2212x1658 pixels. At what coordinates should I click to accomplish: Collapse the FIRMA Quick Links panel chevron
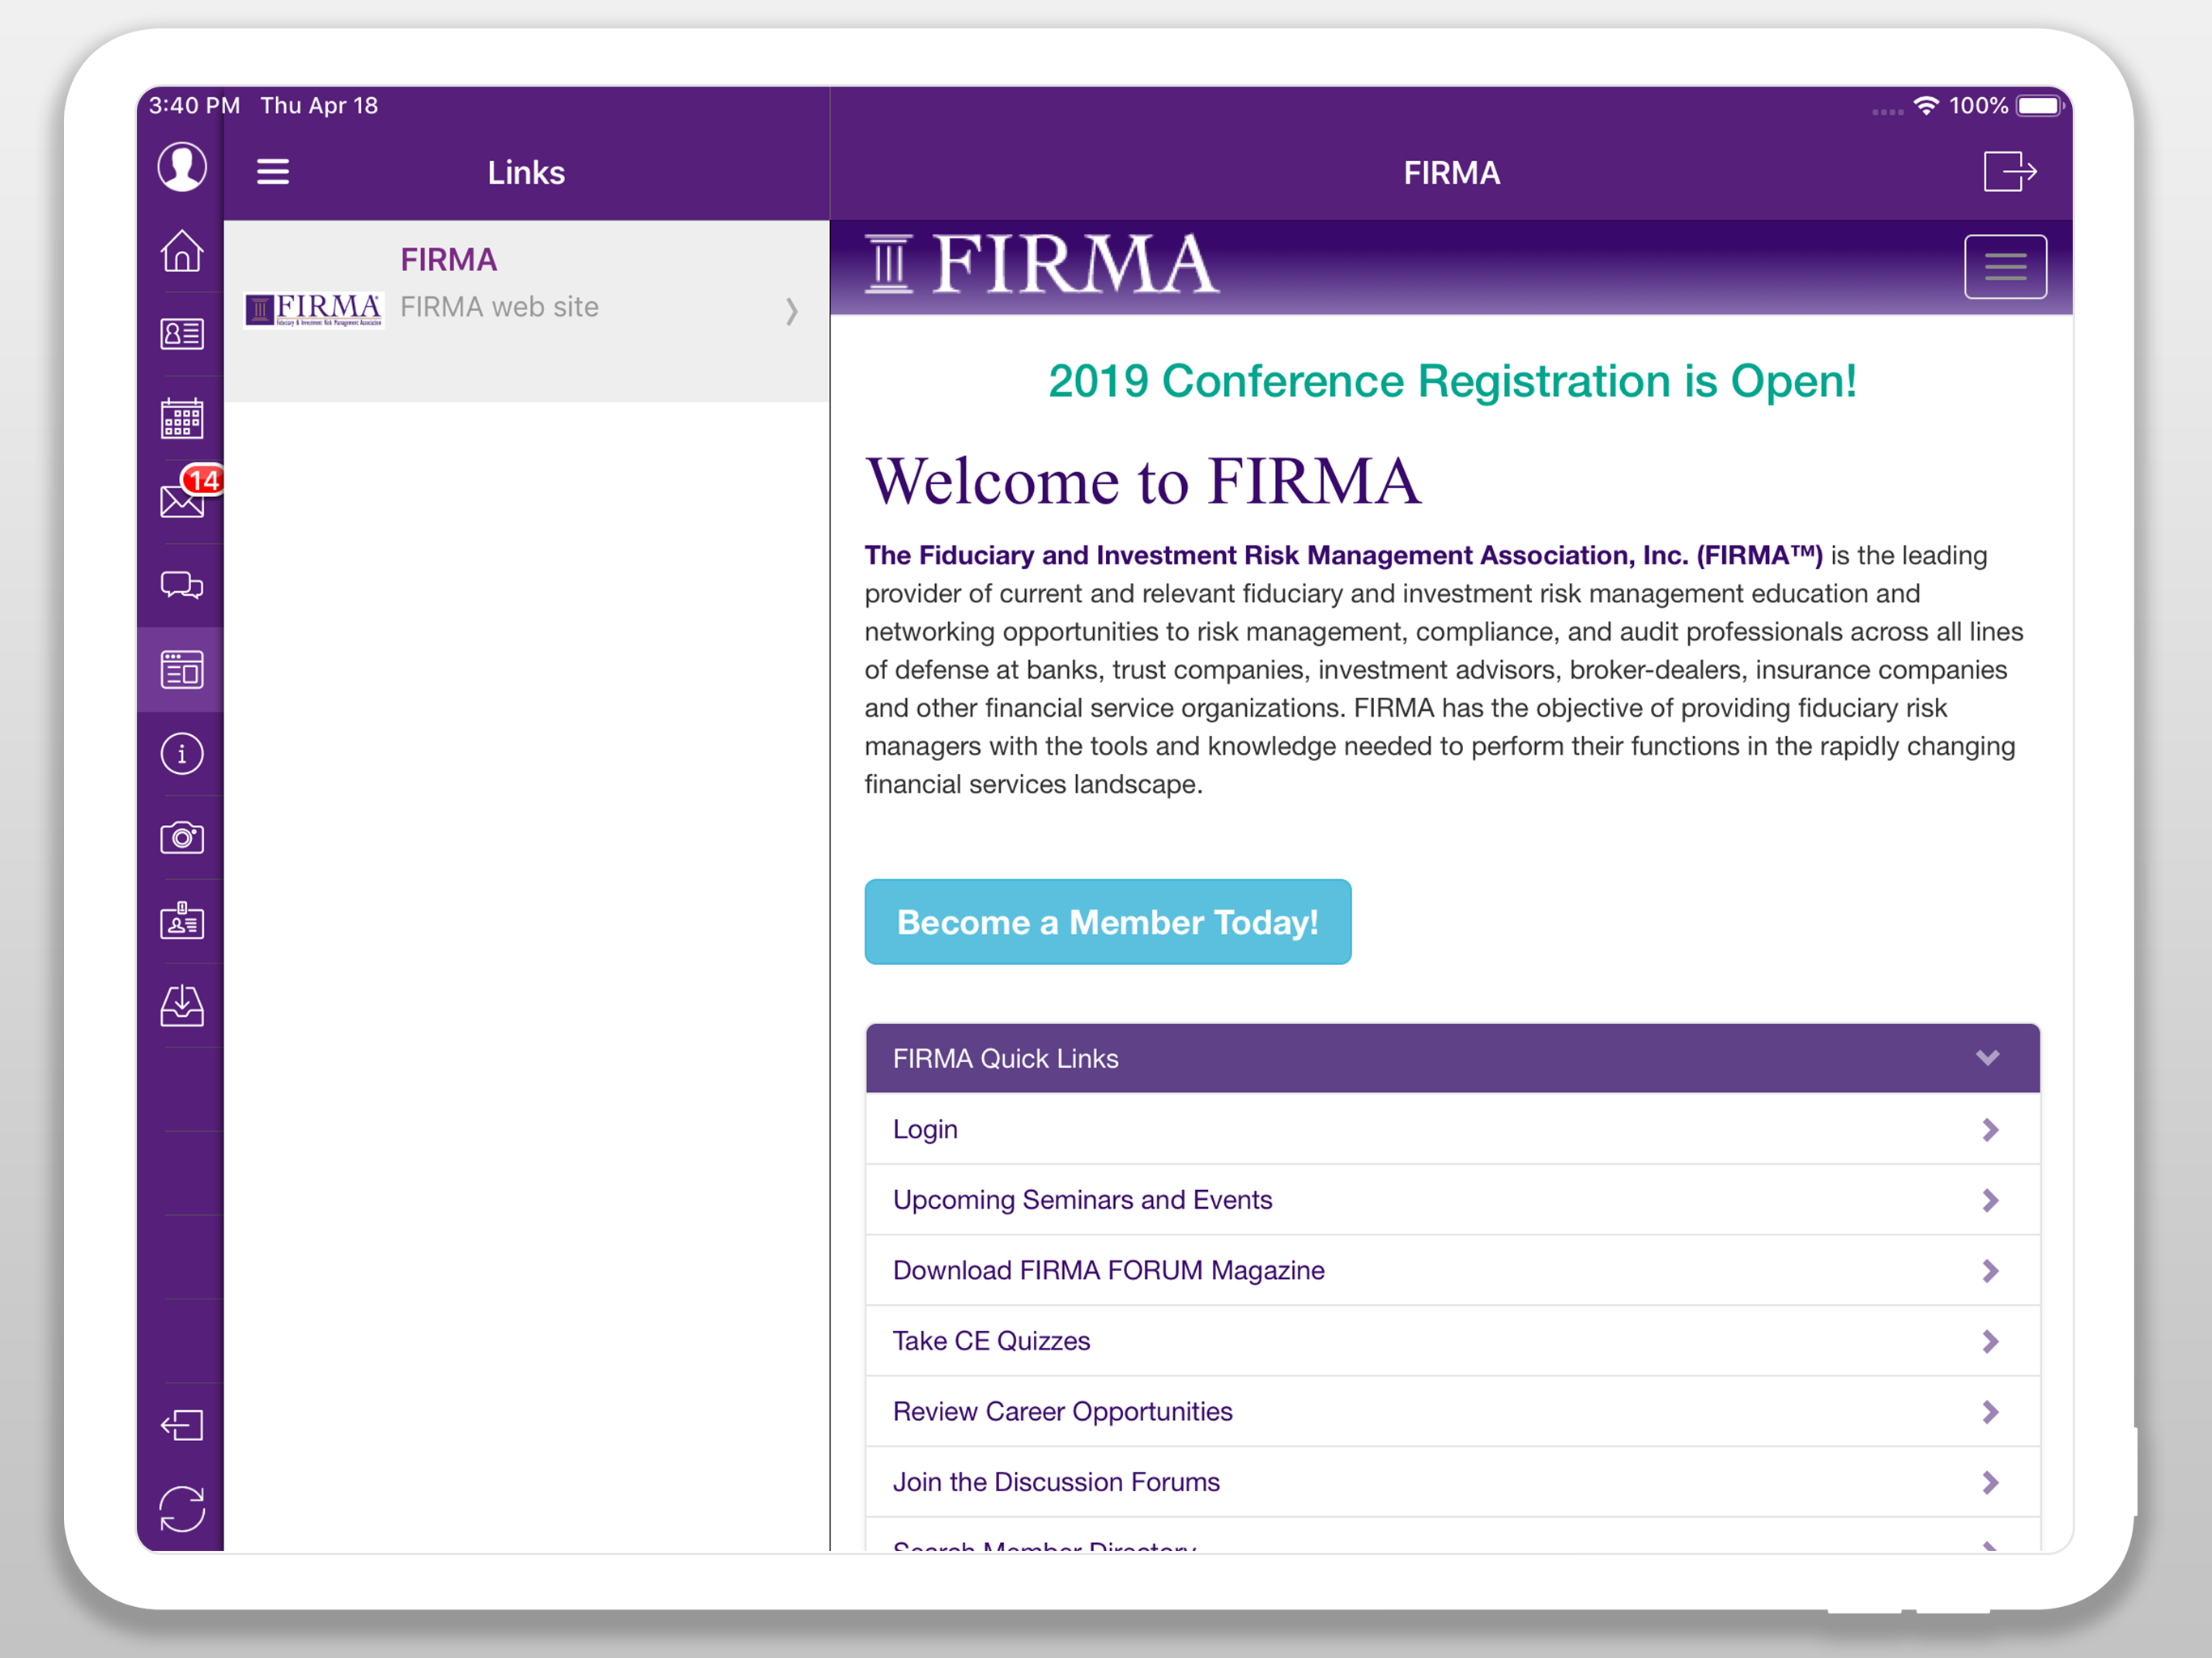[x=1988, y=1058]
